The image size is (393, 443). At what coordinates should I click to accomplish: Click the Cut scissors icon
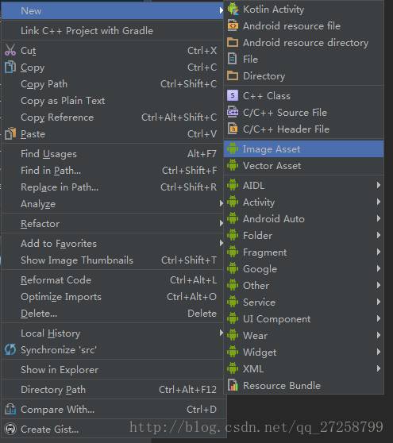point(10,50)
